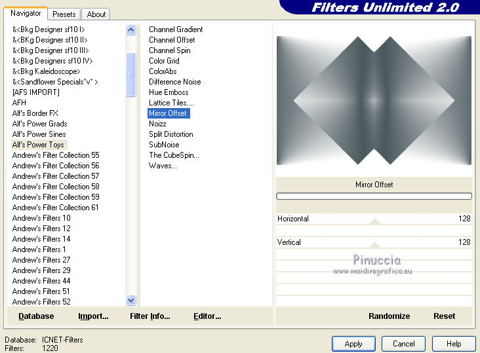The height and width of the screenshot is (353, 480).
Task: Select category &<Bkg Designer sf10 III>
Action: (50, 50)
